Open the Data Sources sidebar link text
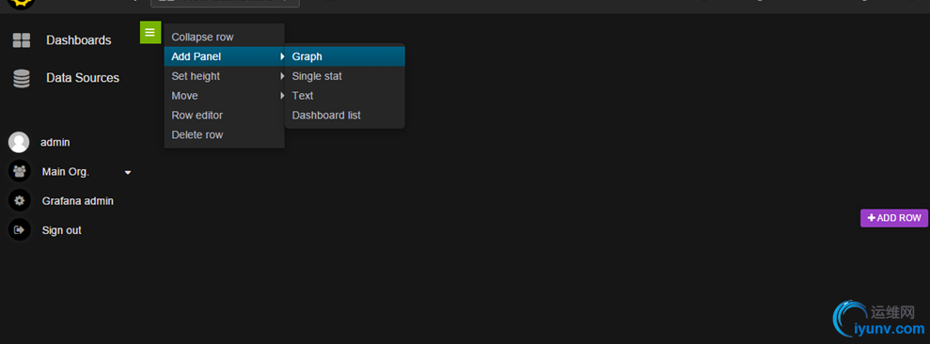 83,78
